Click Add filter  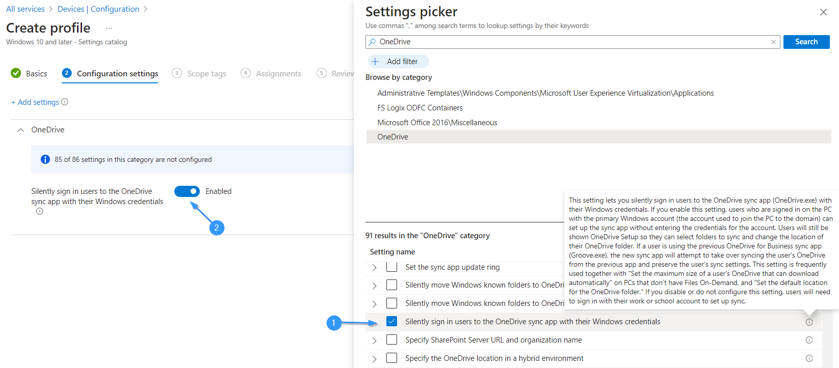[398, 62]
